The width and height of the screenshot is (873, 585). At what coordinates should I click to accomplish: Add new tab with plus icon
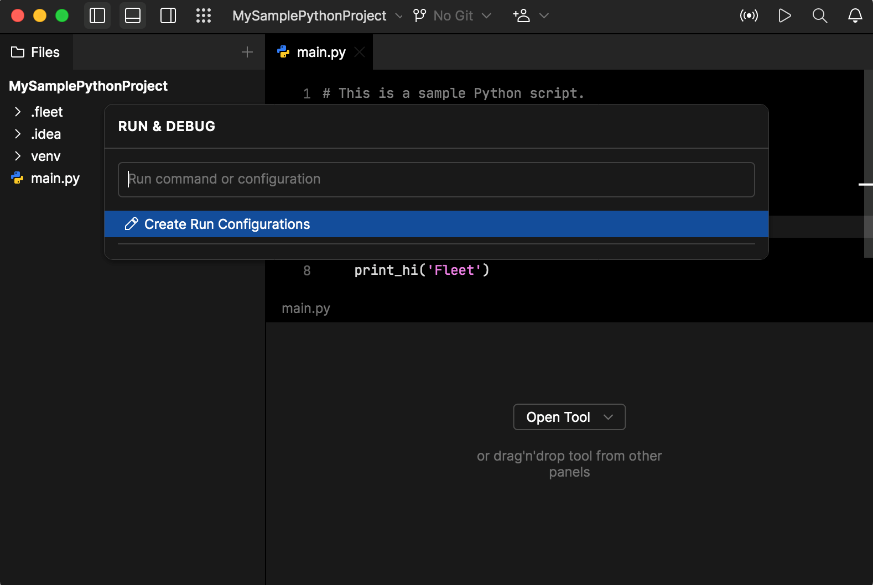pyautogui.click(x=247, y=52)
